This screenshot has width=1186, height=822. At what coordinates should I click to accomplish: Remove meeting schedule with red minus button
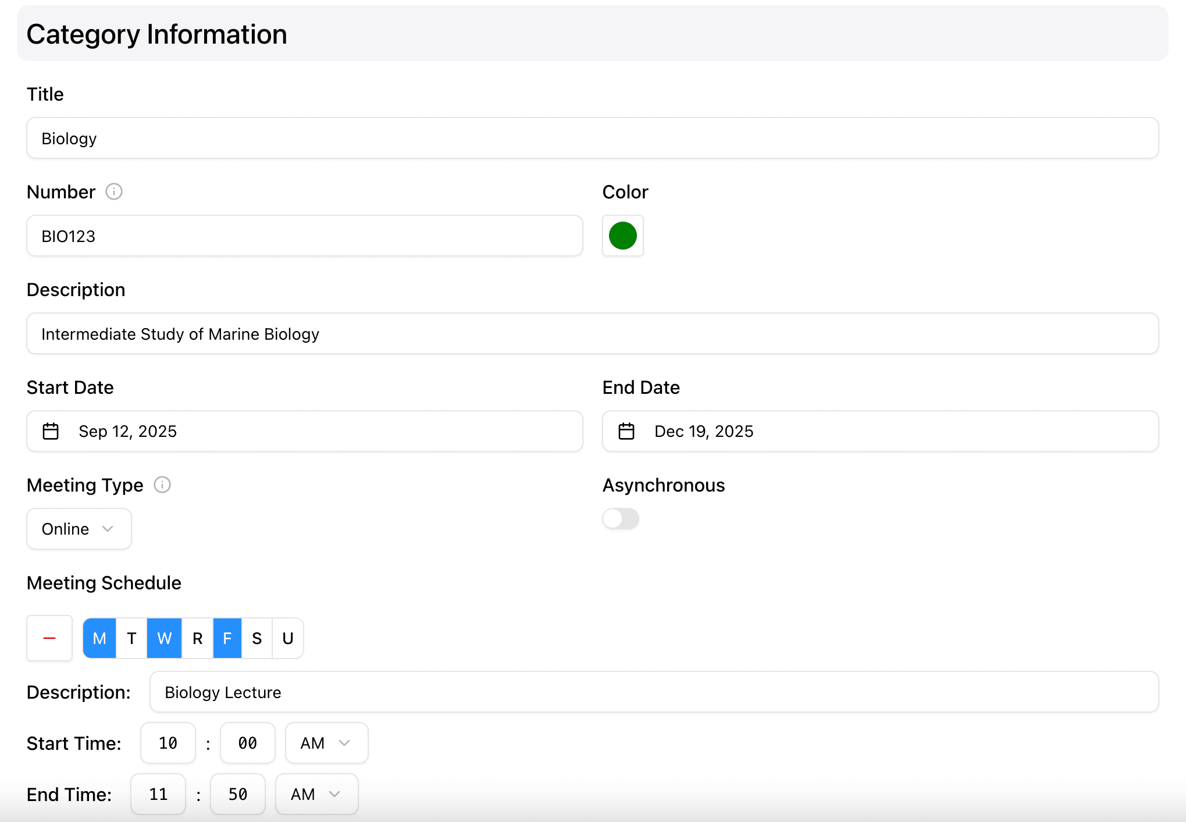point(49,638)
